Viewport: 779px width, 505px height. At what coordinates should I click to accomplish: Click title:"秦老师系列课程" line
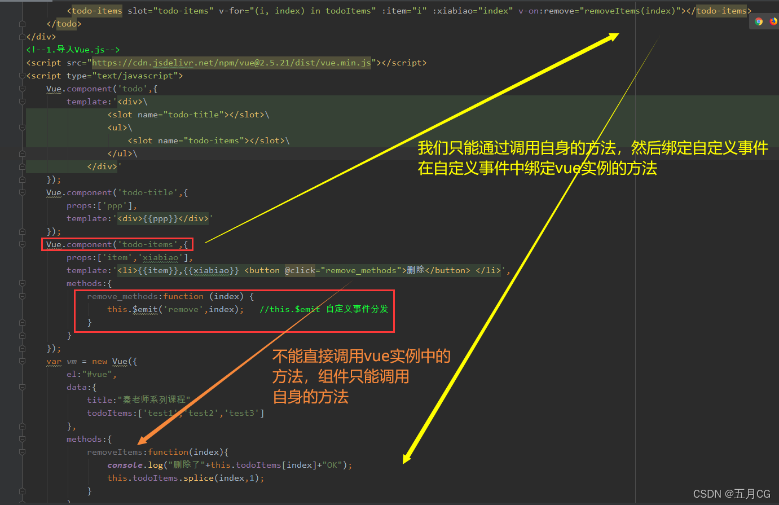coord(139,400)
